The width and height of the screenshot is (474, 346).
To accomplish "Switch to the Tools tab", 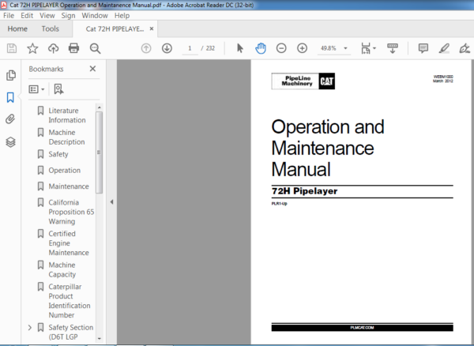I will tap(51, 28).
